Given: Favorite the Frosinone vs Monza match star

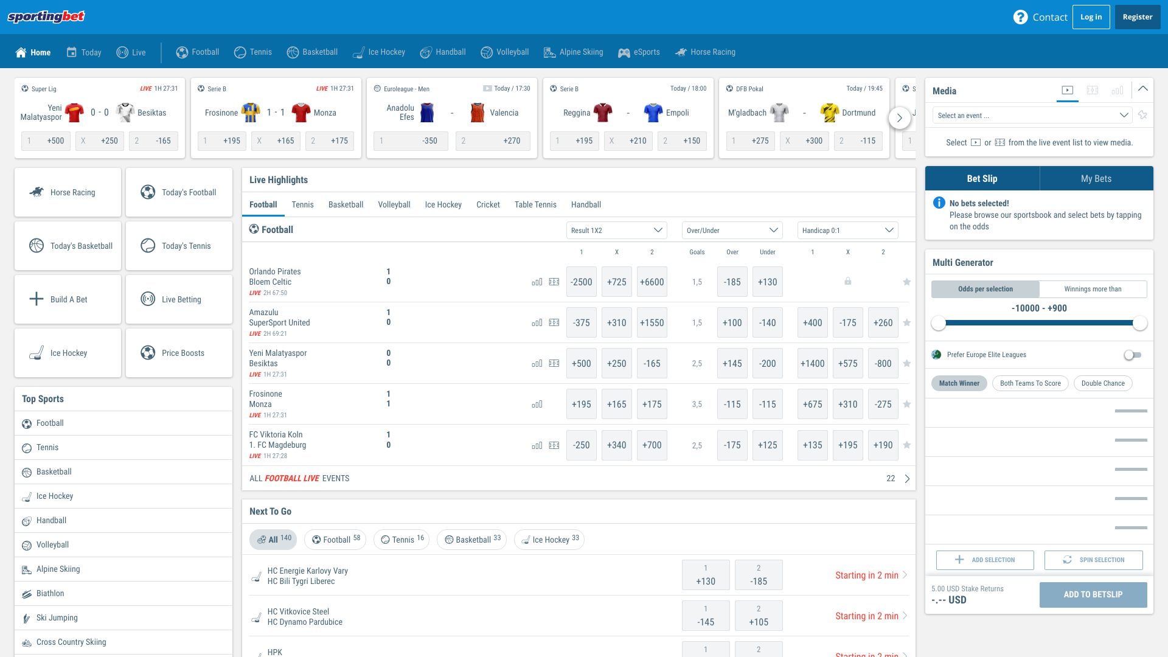Looking at the screenshot, I should pos(906,405).
